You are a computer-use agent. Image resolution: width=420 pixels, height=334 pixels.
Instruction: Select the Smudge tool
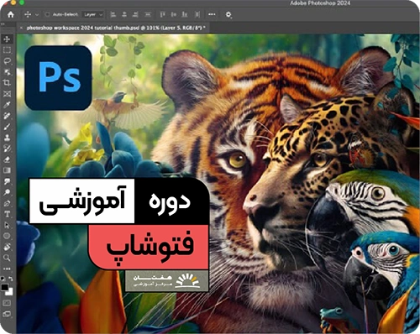[x=7, y=181]
